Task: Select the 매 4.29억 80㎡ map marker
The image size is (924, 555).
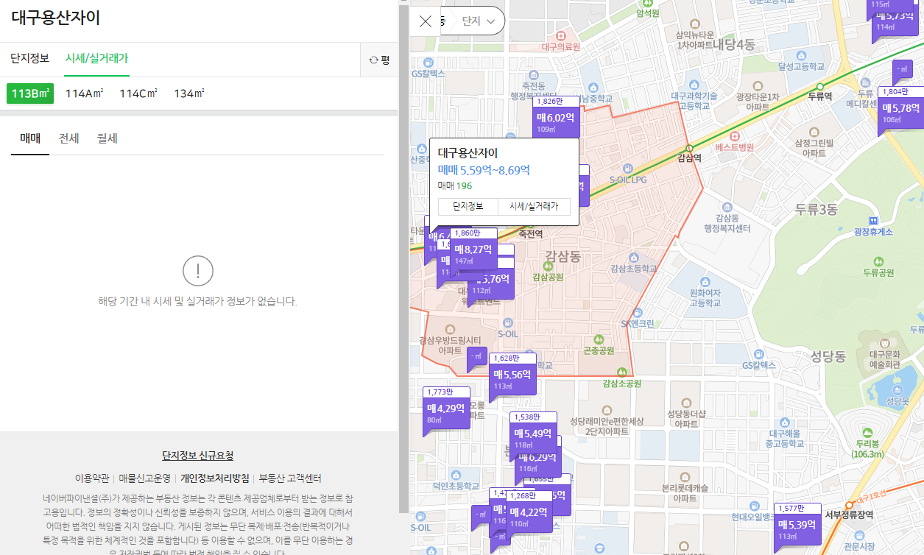Action: click(x=446, y=408)
